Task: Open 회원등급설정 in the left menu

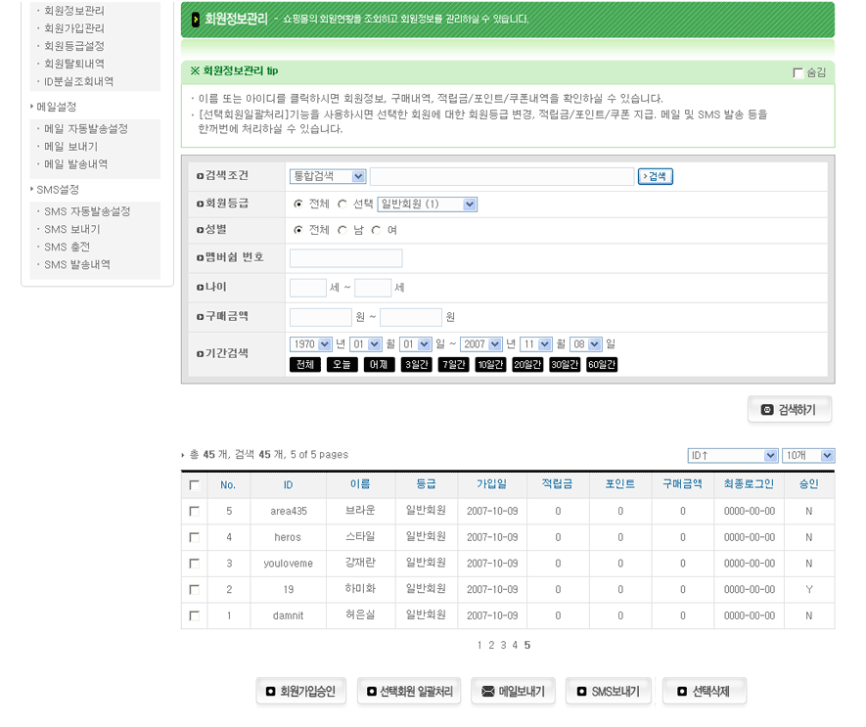Action: click(74, 46)
